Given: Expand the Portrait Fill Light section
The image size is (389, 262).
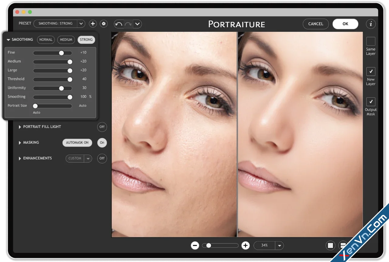Looking at the screenshot, I should click(20, 127).
